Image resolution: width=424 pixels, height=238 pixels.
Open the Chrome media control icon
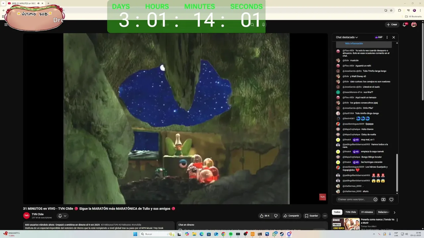click(408, 10)
